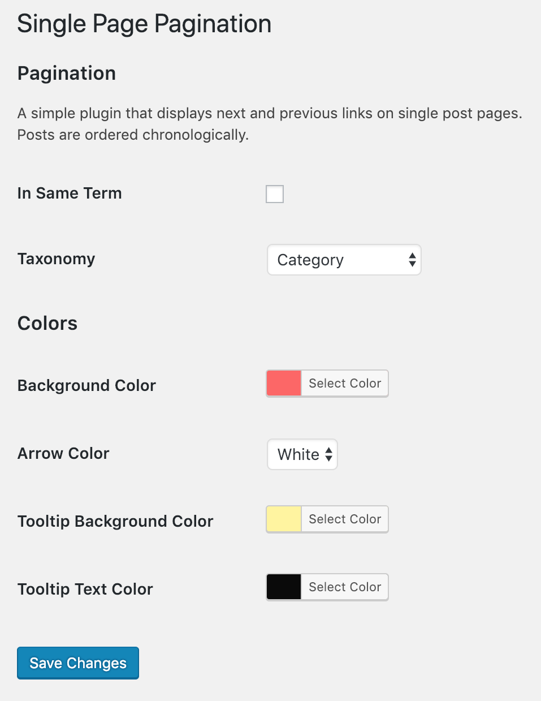The image size is (541, 701).
Task: Open the Taxonomy dropdown showing Category
Action: [x=344, y=260]
